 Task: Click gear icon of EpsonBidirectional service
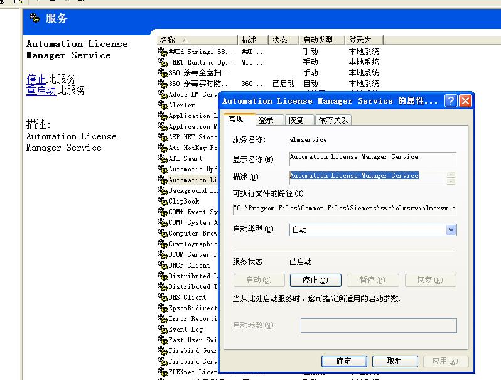point(163,308)
